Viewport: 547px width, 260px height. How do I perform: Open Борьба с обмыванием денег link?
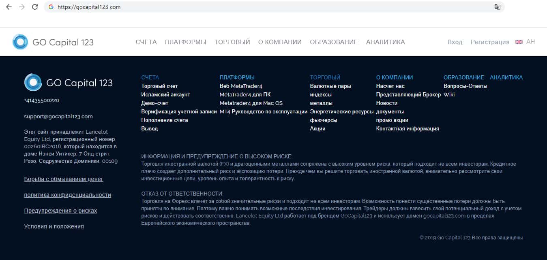pyautogui.click(x=64, y=179)
